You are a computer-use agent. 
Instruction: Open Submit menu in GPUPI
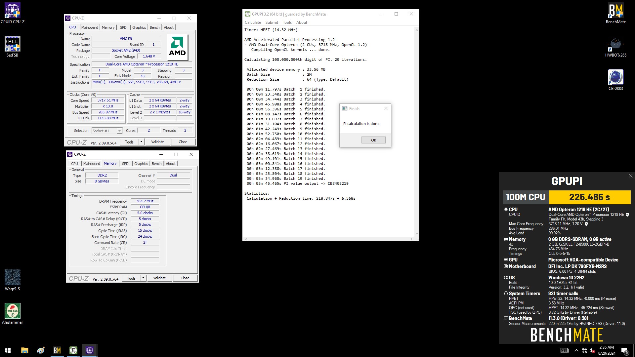point(272,22)
